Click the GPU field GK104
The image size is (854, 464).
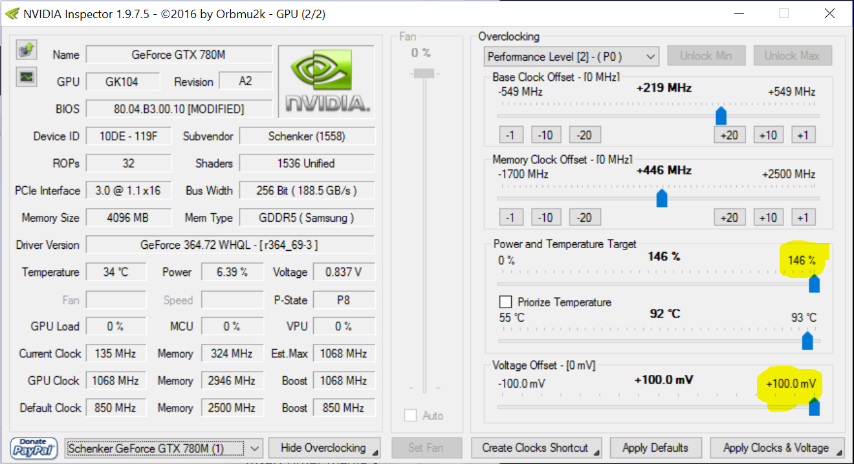(122, 82)
